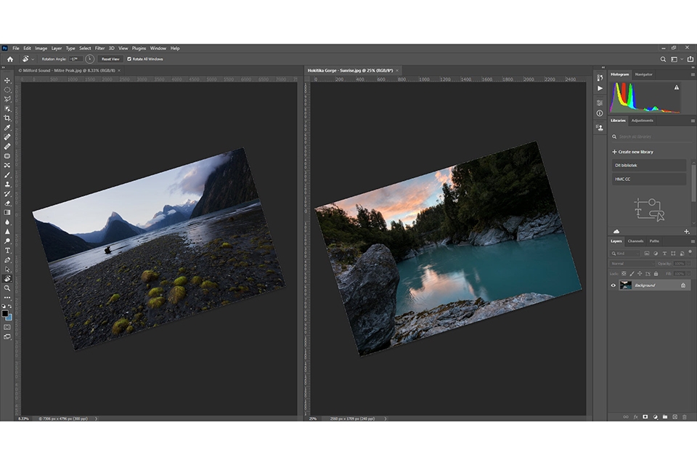697x465 pixels.
Task: Open the layer blend mode dropdown
Action: (632, 264)
